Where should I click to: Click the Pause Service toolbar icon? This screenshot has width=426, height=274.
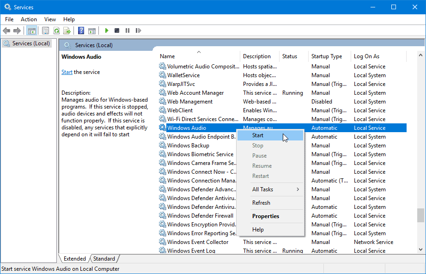[x=128, y=30]
